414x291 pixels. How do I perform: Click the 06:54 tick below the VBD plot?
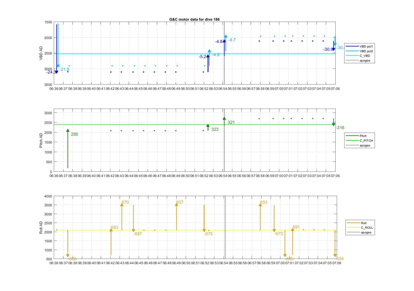[x=223, y=89]
